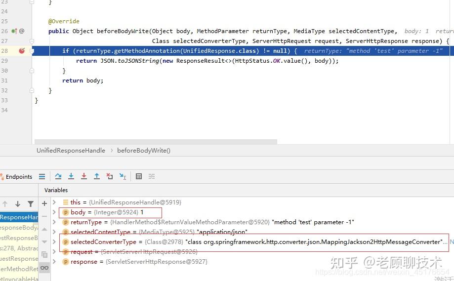Click Force Step Into red arrow icon
Screen dimensions: 454x281
[x=84, y=176]
